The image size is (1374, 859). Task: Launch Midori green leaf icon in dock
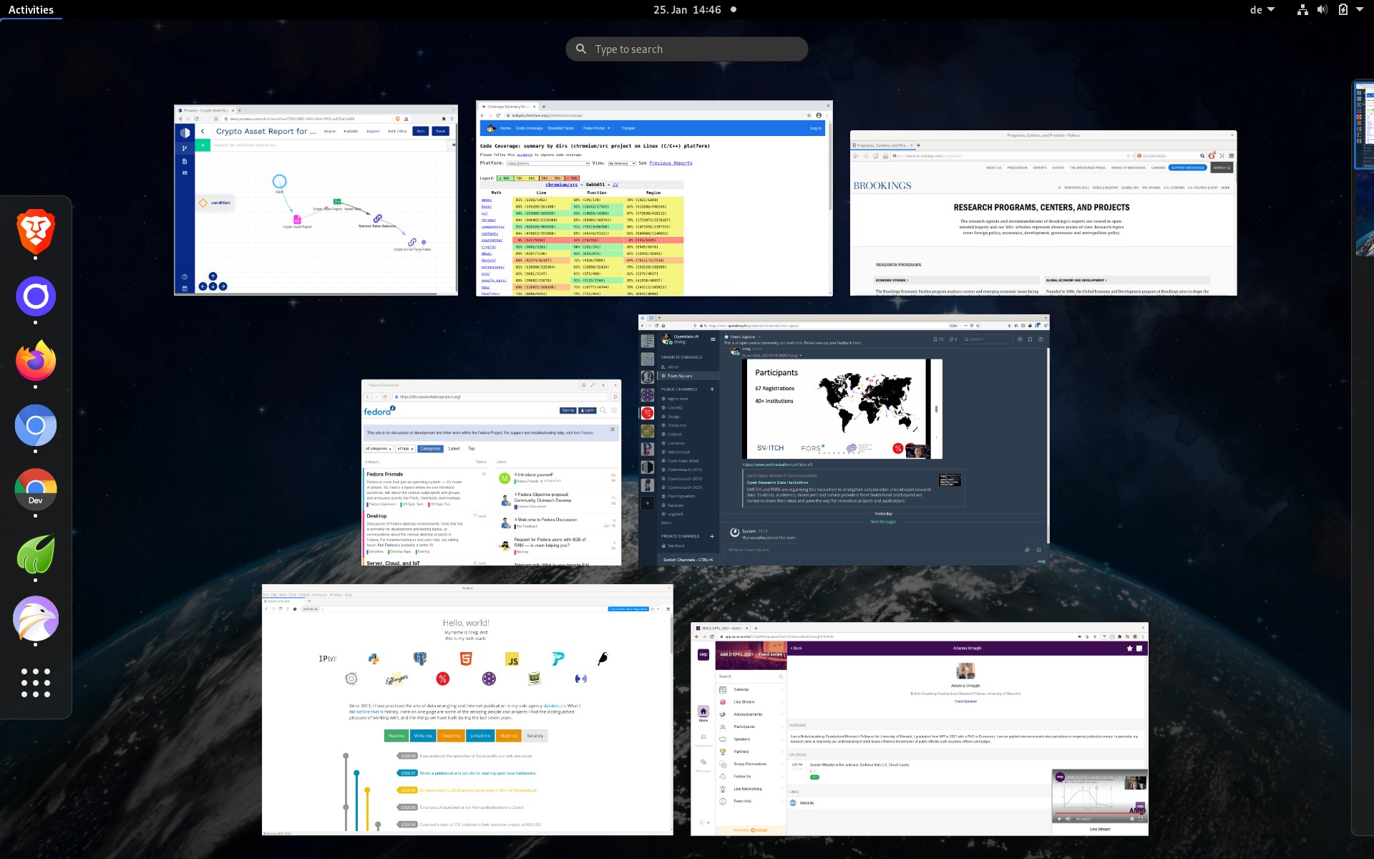tap(36, 554)
